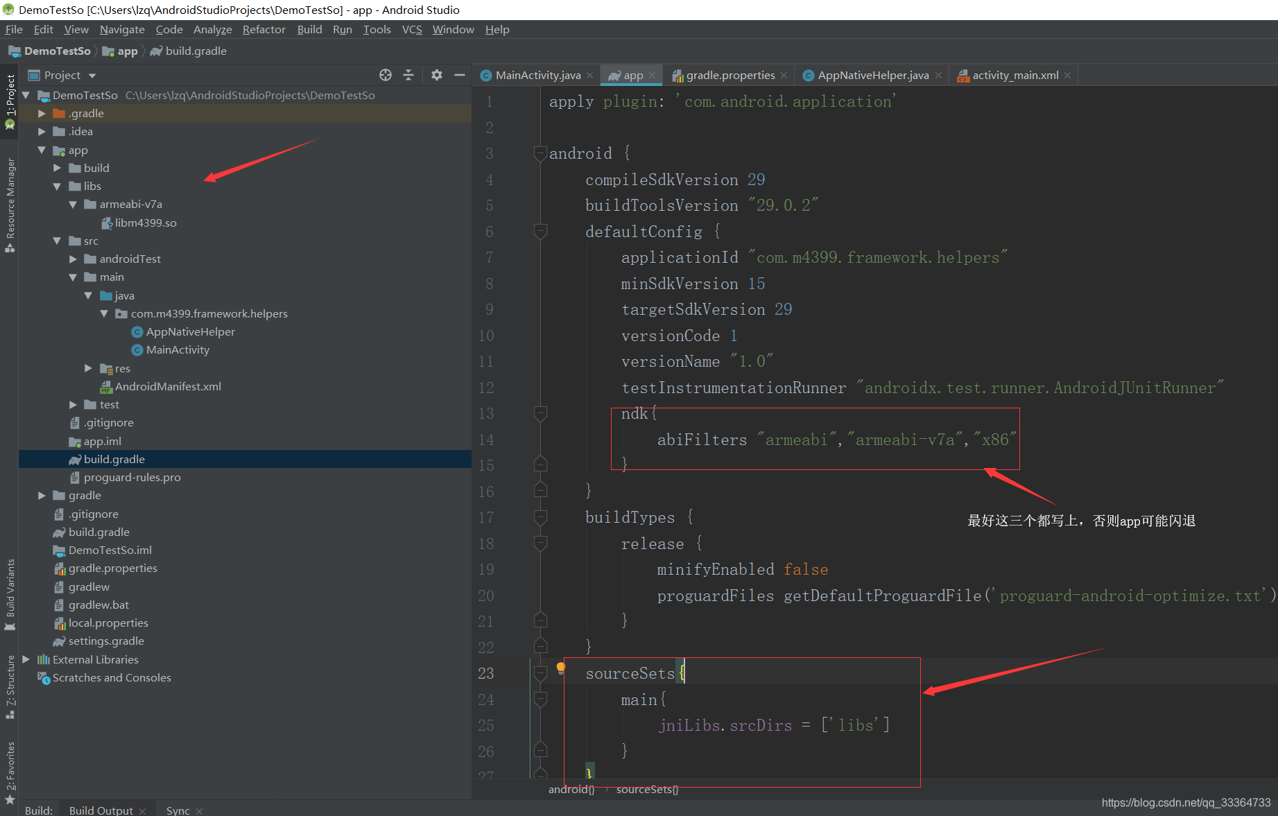Close the app build.gradle tab
Screen dimensions: 1278x816
pyautogui.click(x=653, y=76)
